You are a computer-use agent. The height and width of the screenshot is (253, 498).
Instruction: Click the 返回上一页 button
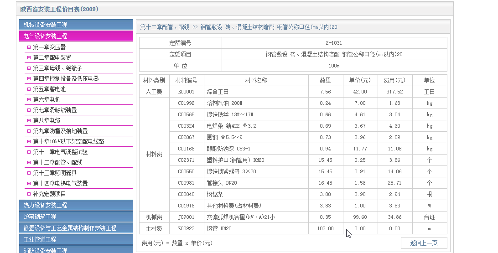pyautogui.click(x=424, y=243)
